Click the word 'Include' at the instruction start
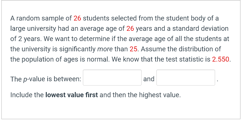The image size is (241, 120). [x=21, y=95]
